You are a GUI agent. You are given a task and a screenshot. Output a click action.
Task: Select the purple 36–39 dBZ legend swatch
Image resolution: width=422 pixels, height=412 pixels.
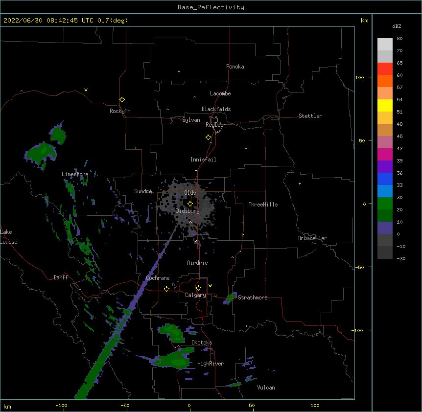pyautogui.click(x=385, y=167)
